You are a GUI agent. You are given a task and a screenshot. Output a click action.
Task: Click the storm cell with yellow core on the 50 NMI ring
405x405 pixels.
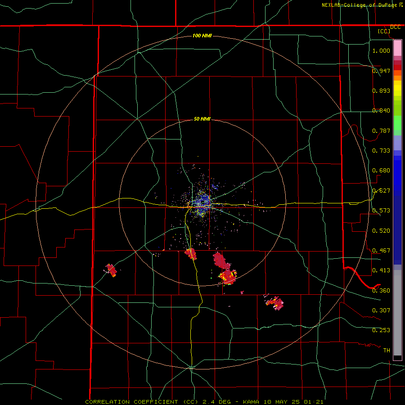click(228, 277)
